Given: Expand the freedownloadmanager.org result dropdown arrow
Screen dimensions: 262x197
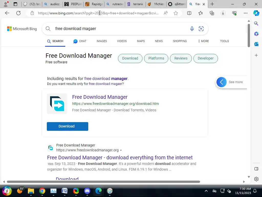Looking at the screenshot, I should (121, 150).
